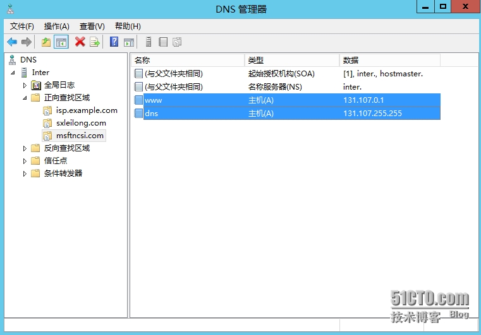Screen dimensions: 481x335
Task: Select the www host record name
Action: [154, 100]
